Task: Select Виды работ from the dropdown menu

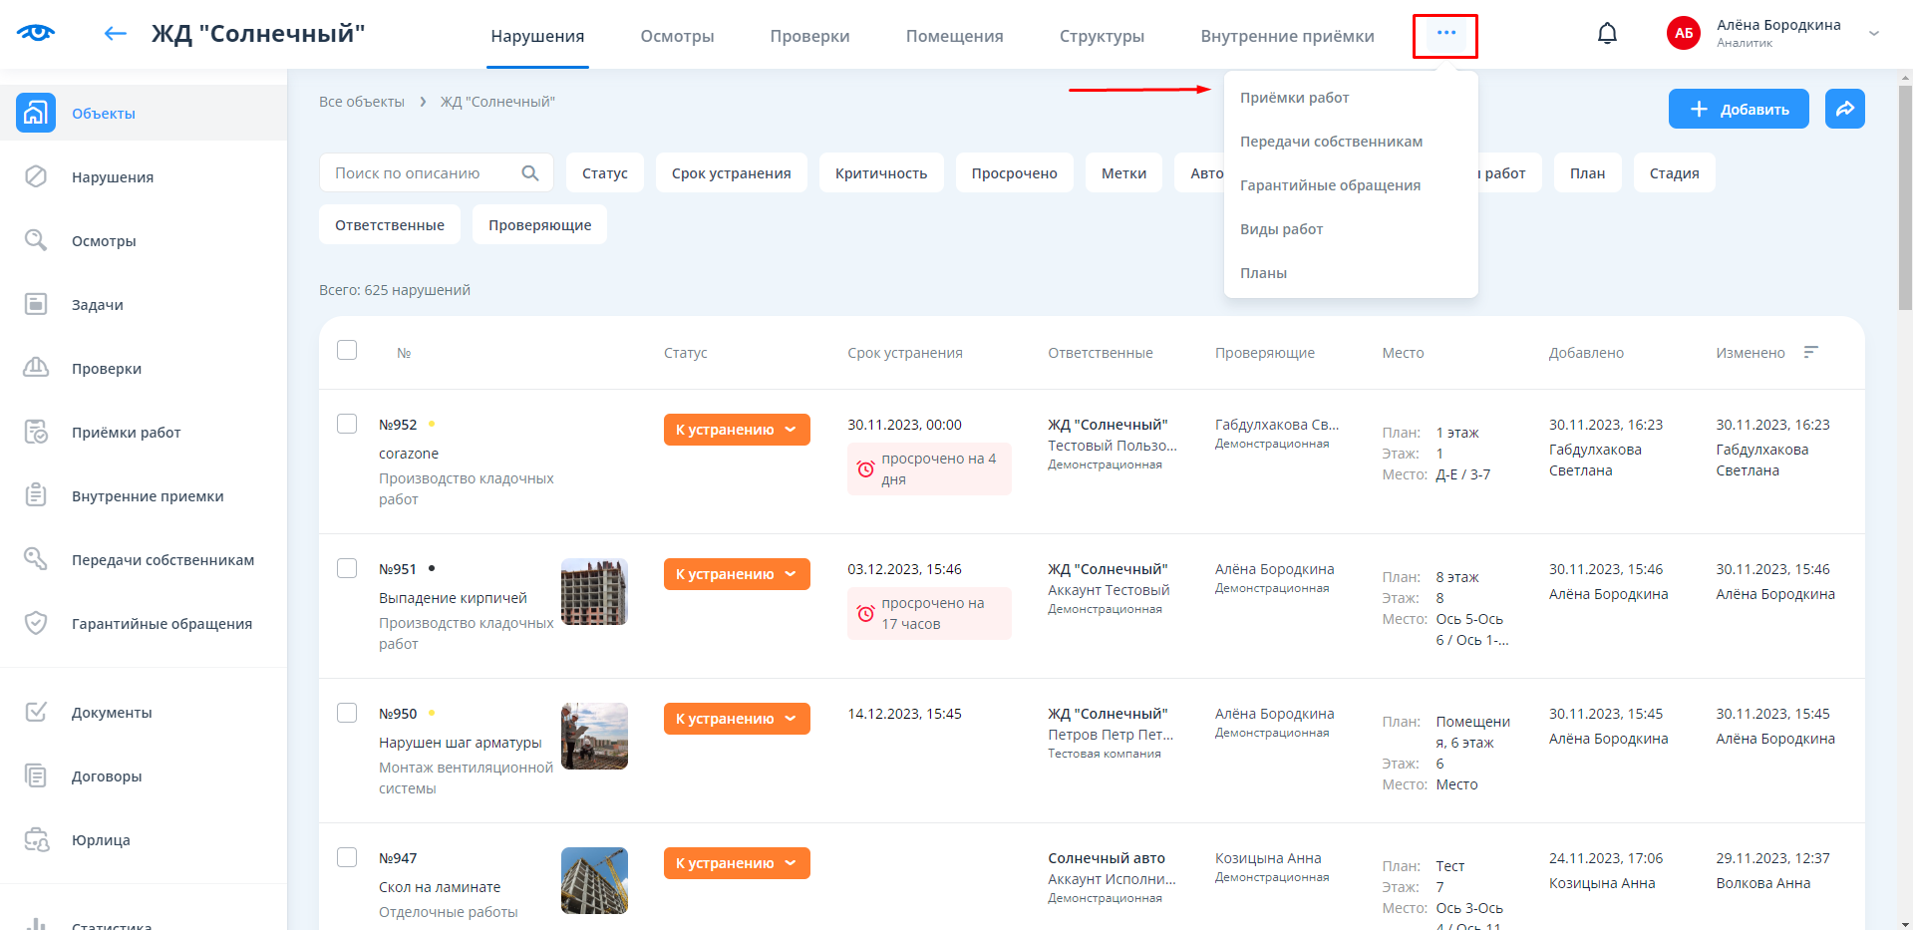Action: [1281, 229]
